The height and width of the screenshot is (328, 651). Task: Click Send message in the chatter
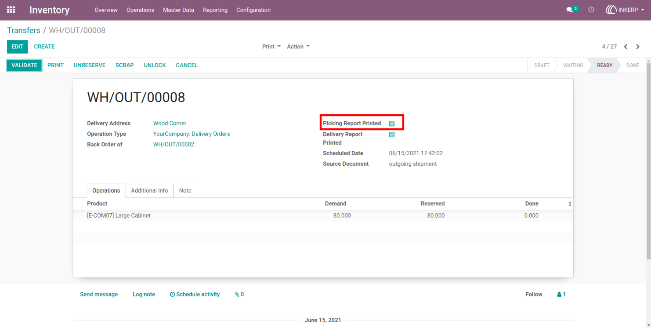[99, 295]
